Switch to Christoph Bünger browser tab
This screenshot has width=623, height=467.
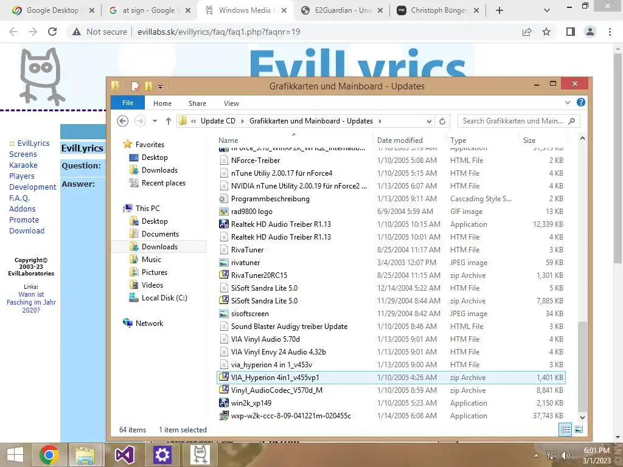439,11
